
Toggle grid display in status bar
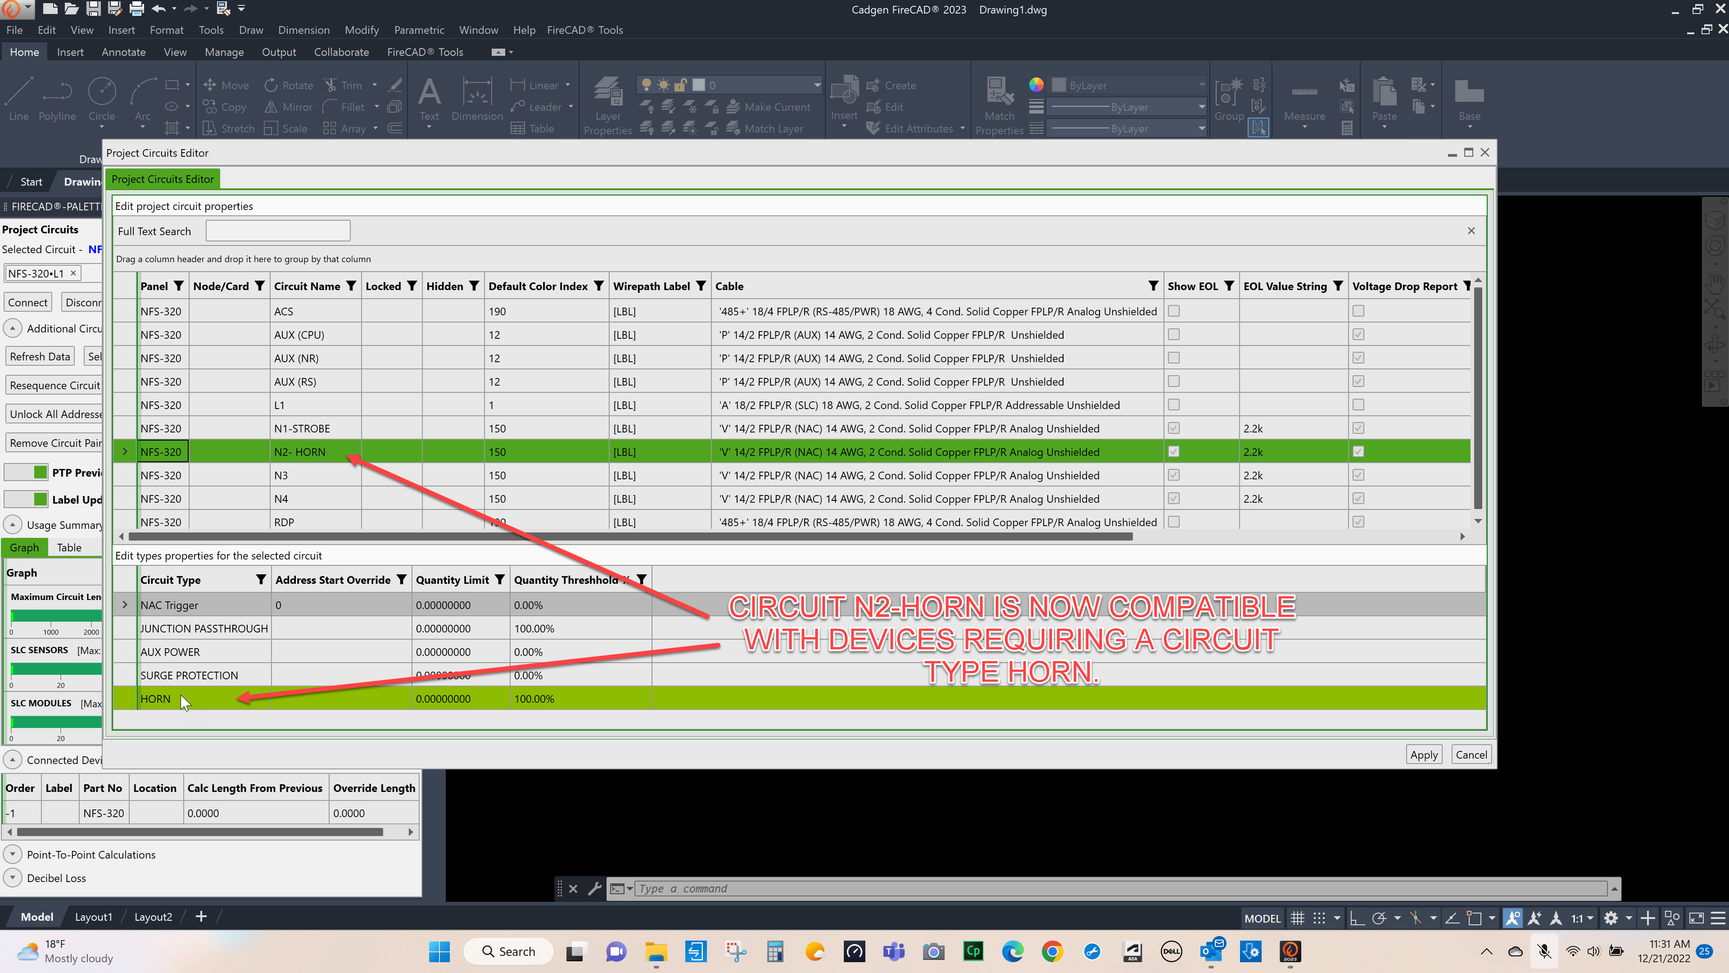[1297, 918]
